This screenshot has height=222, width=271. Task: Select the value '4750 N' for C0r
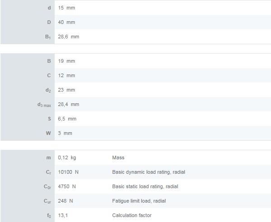point(67,186)
